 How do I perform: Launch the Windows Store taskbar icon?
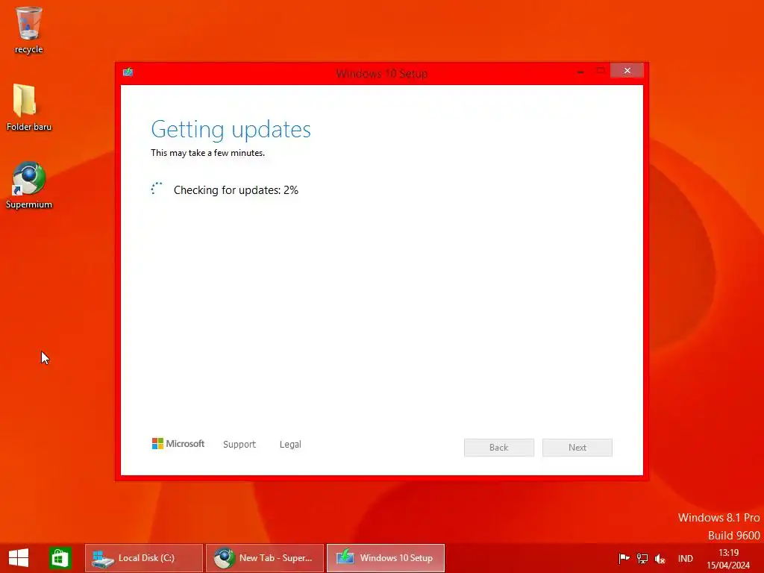[60, 558]
